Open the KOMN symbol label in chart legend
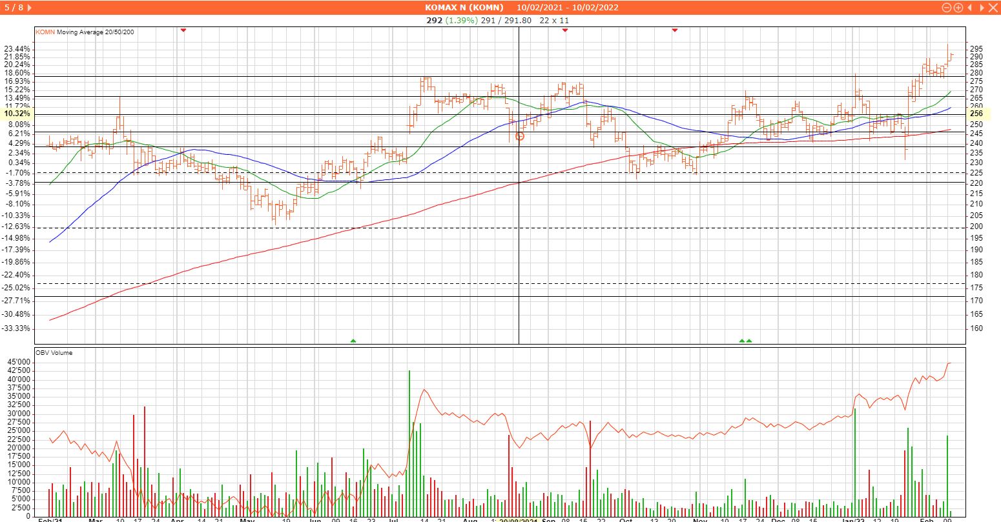 (x=45, y=32)
